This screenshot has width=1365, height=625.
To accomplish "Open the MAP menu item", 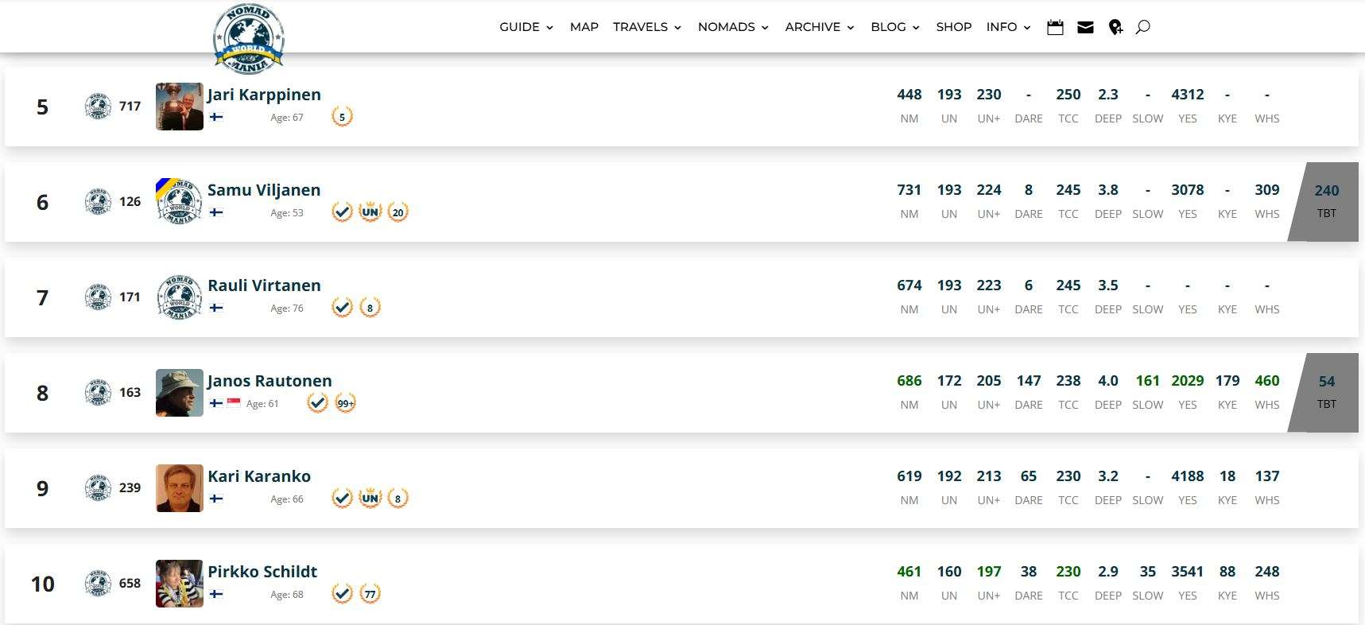I will pos(584,27).
